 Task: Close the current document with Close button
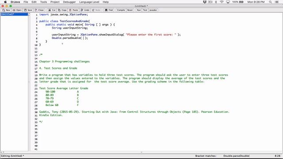(x=39, y=10)
